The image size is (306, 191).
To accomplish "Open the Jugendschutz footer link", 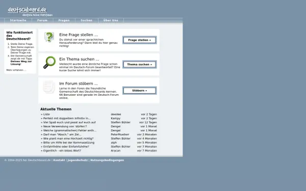I will click(x=78, y=160).
